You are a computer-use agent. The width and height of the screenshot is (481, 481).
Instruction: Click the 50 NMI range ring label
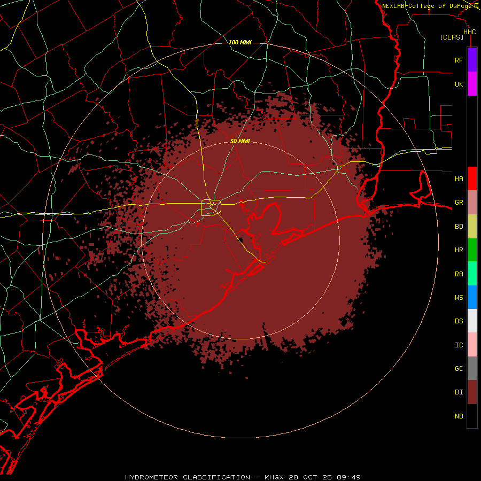[240, 142]
